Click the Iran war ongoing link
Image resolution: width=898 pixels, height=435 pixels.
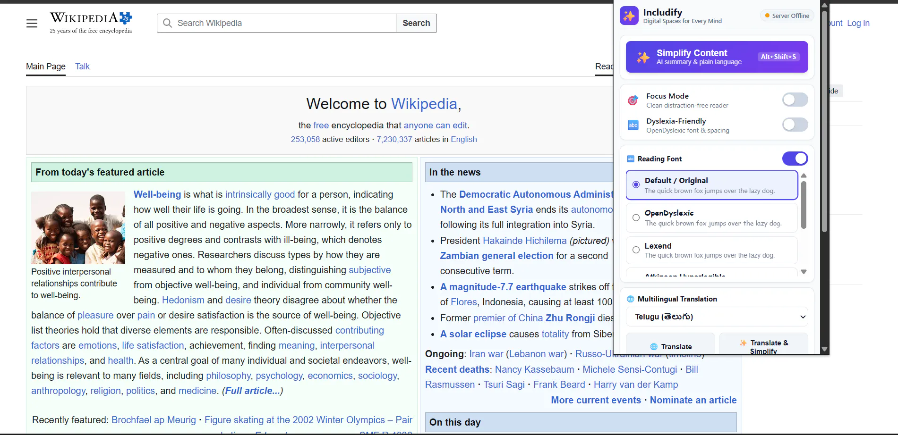pyautogui.click(x=486, y=354)
